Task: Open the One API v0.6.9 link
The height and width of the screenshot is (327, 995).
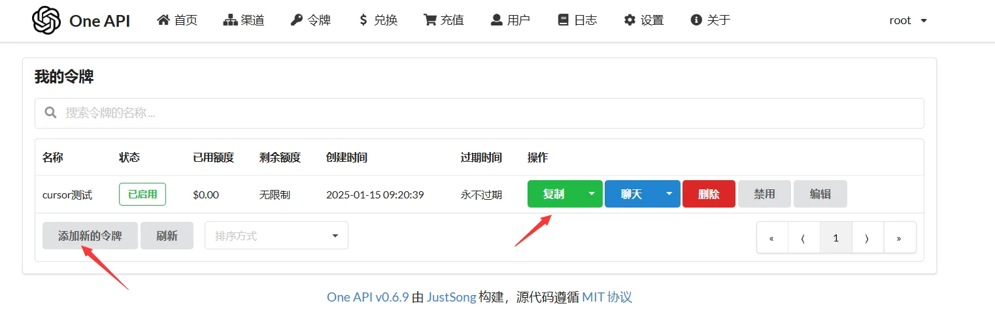Action: pyautogui.click(x=368, y=297)
